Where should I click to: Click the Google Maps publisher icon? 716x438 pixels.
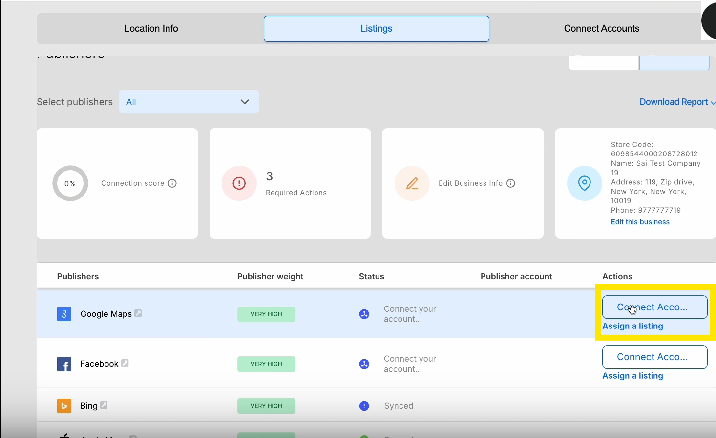pos(64,314)
